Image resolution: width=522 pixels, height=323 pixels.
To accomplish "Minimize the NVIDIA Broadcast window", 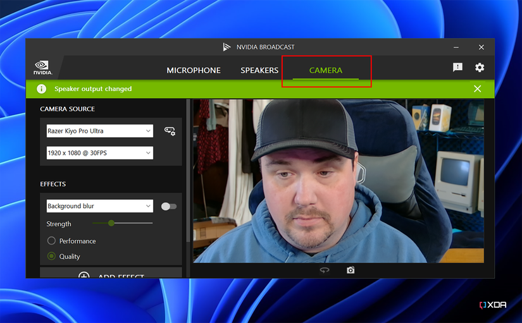I will coord(456,47).
